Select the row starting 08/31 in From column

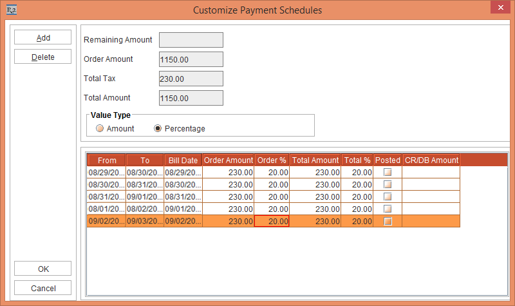[x=106, y=197]
